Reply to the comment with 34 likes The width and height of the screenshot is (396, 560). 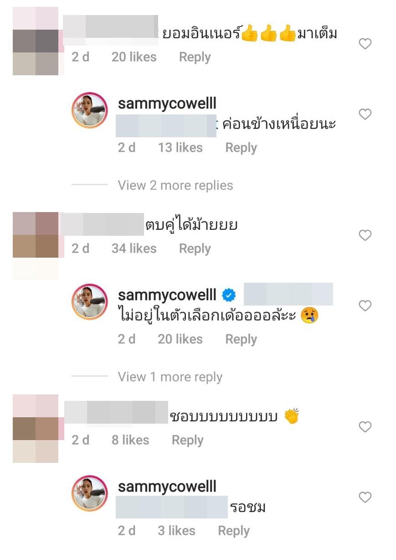coord(195,249)
